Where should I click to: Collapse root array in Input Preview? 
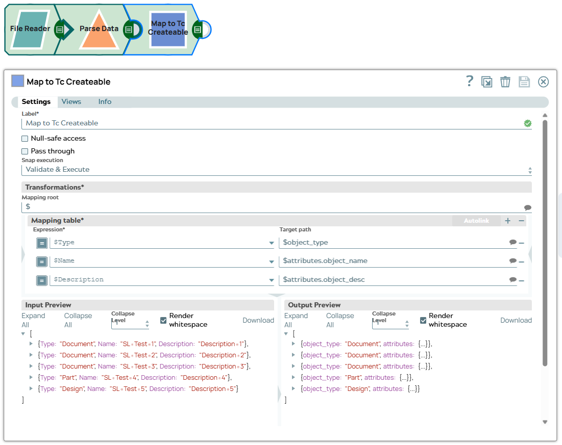pos(23,334)
